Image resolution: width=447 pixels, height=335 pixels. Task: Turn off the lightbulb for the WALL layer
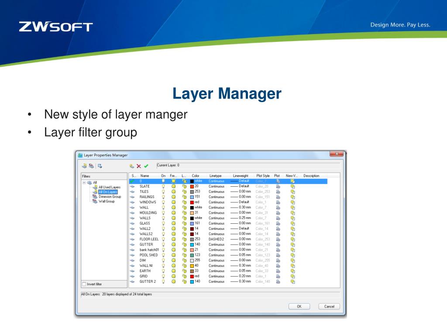point(163,208)
